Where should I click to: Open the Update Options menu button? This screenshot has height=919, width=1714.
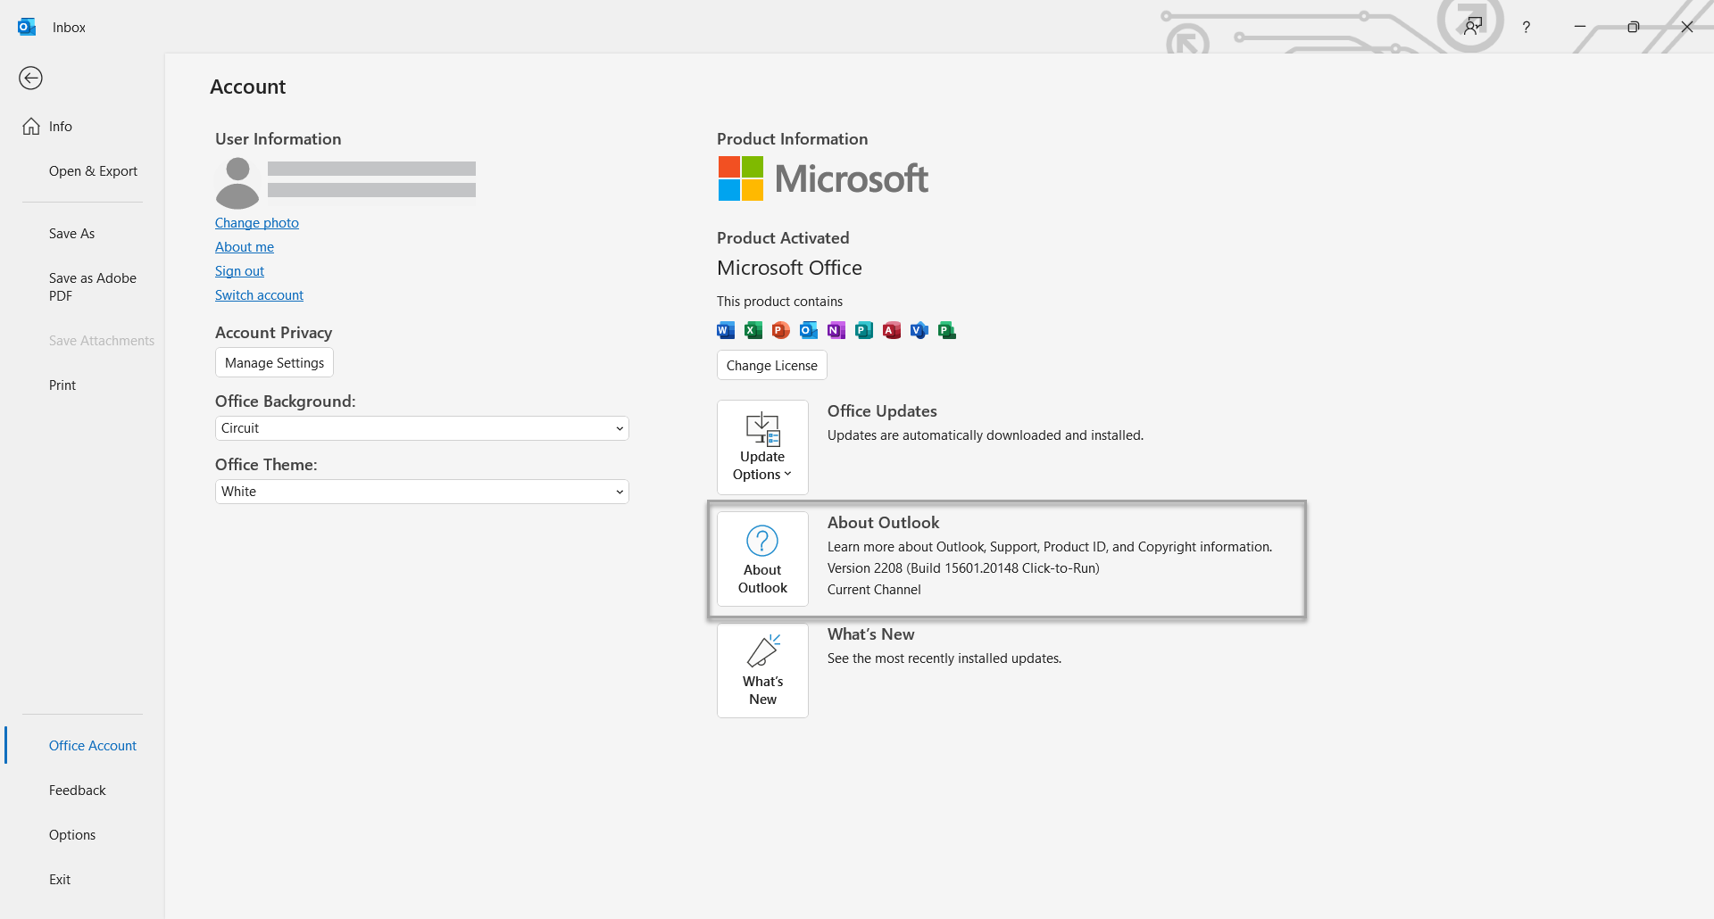[x=762, y=447]
